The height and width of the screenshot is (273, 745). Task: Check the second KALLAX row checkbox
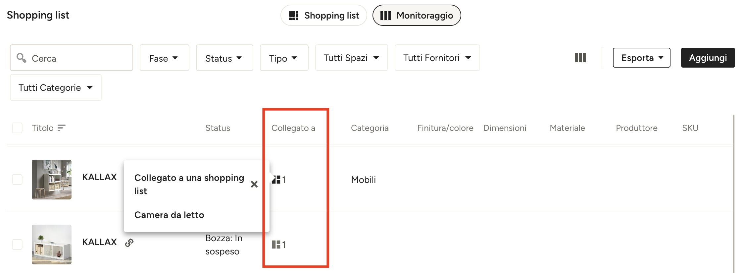(17, 245)
